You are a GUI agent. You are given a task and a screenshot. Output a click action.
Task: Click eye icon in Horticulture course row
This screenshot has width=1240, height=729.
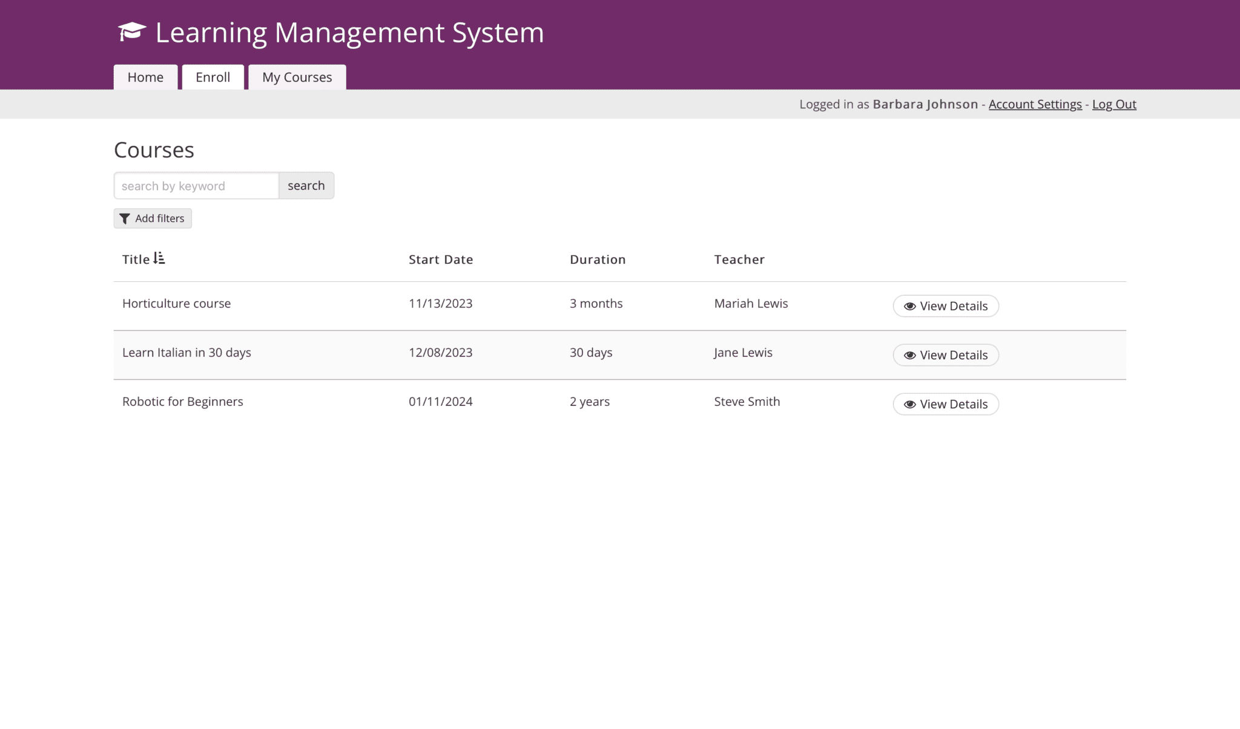[x=909, y=306]
